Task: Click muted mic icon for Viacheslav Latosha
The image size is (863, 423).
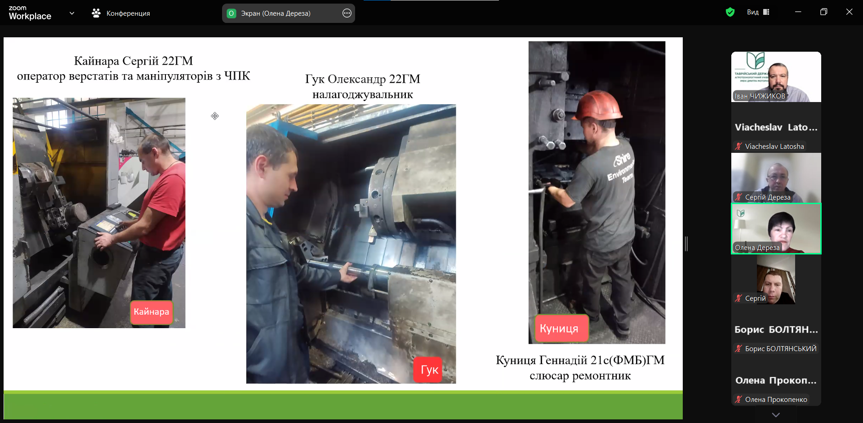Action: [x=738, y=146]
